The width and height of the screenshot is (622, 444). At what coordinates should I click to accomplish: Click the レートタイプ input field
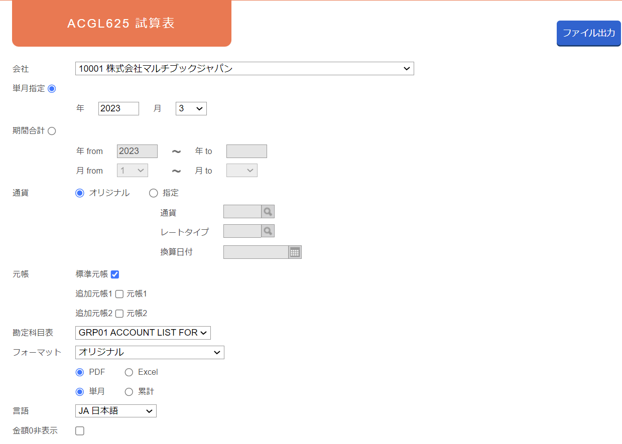coord(242,231)
